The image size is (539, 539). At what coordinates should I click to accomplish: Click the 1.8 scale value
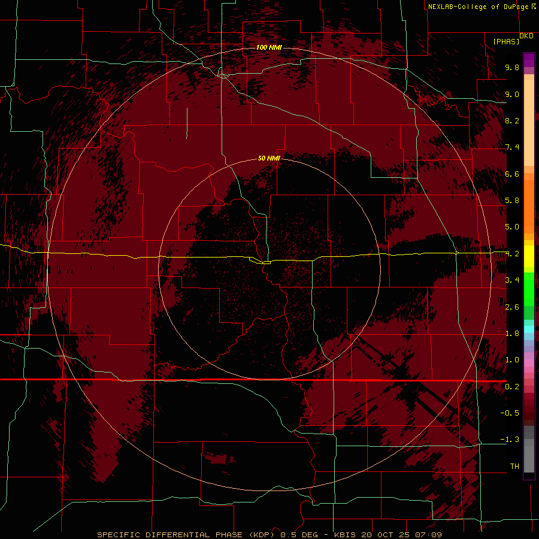click(x=512, y=334)
